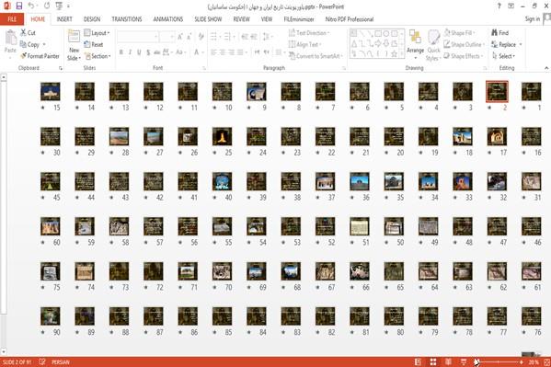Click the Redo icon in title bar
551x367 pixels.
point(47,6)
